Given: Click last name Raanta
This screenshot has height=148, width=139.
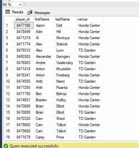Looking at the screenshot, I should [62, 88].
